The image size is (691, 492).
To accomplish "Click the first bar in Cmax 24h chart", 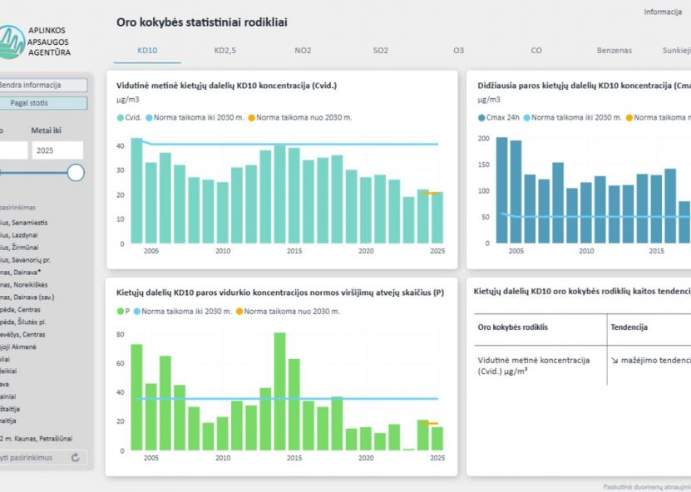I will coord(502,190).
